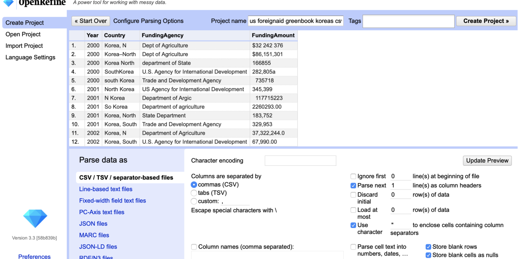Open the Create Project section

point(35,23)
